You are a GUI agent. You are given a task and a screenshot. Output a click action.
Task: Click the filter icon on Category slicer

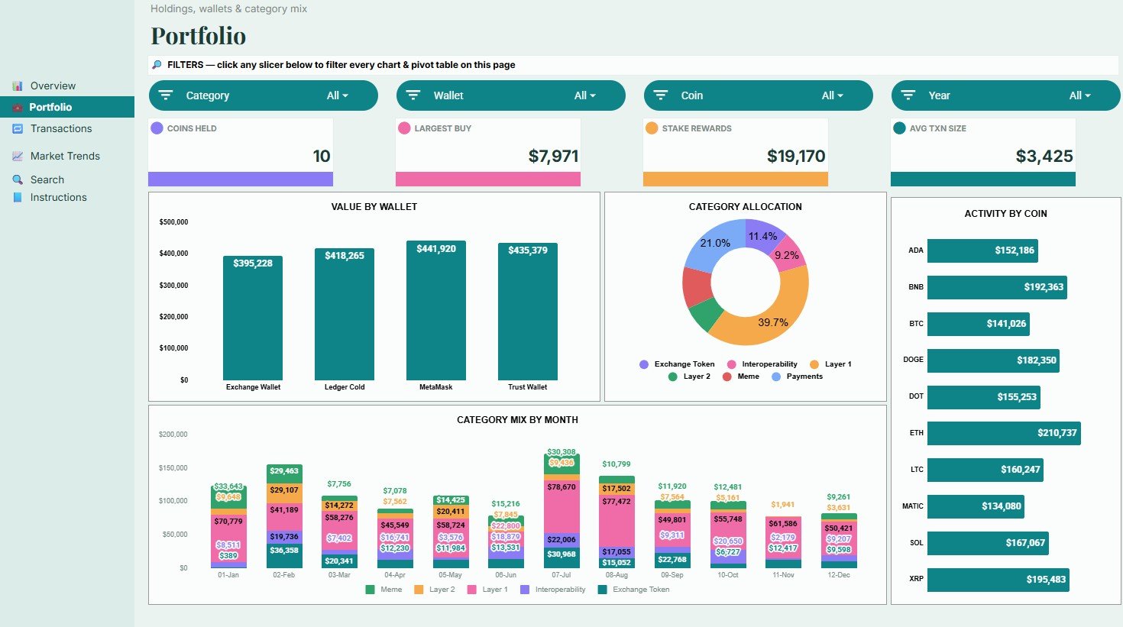tap(165, 95)
